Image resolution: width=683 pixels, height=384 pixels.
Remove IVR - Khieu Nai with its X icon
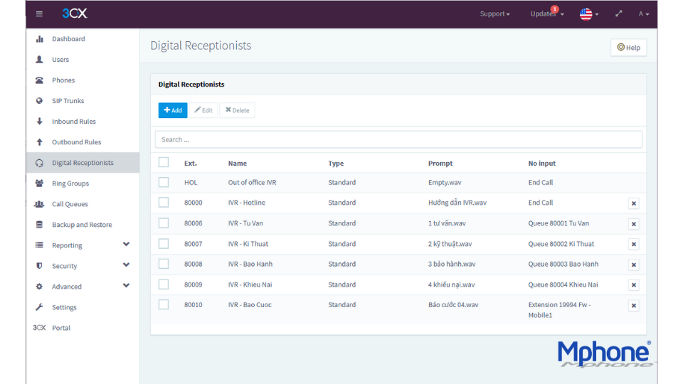tap(634, 285)
